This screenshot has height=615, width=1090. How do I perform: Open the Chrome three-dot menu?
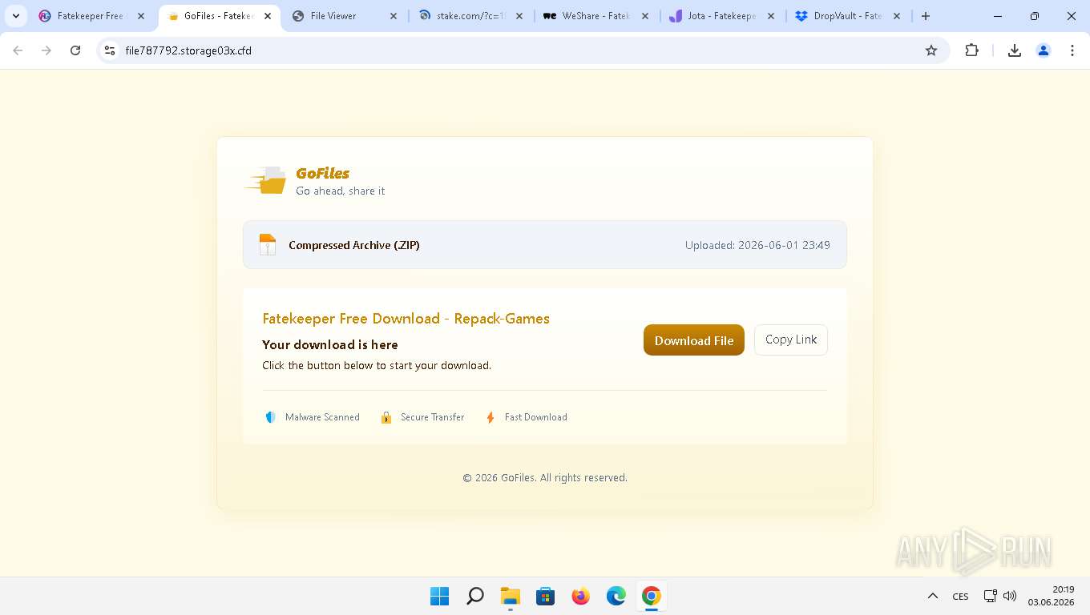[x=1072, y=50]
